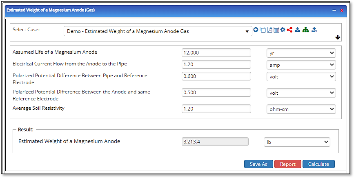The image size is (354, 178).
Task: Click the PDF export icon
Action: [269, 30]
